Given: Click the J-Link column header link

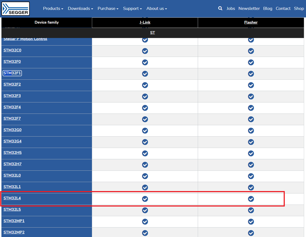Looking at the screenshot, I should click(145, 22).
